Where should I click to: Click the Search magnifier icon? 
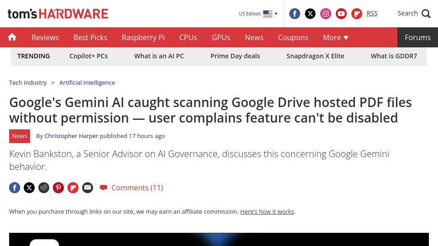pos(426,13)
